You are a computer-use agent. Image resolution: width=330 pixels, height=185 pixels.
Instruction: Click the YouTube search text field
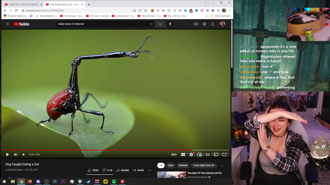pyautogui.click(x=103, y=24)
